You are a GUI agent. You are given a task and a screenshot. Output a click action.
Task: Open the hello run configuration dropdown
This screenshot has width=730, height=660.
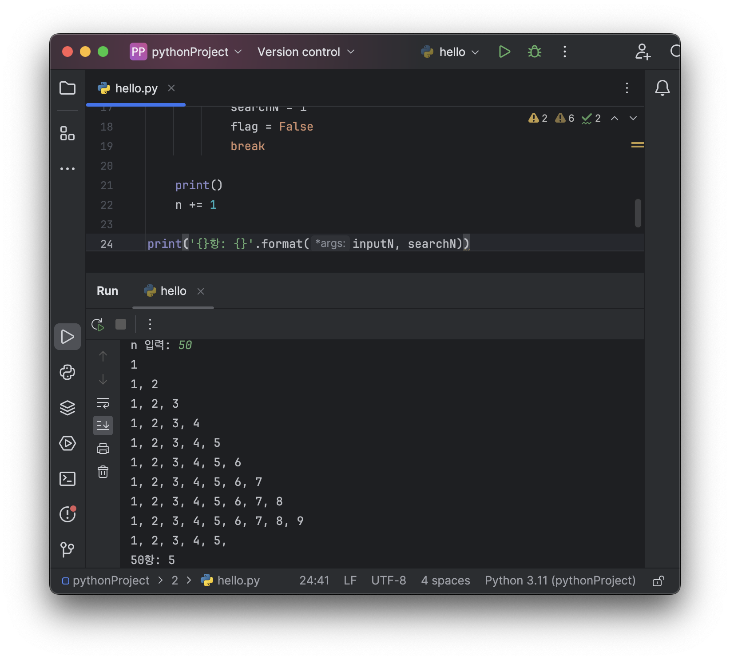tap(450, 52)
